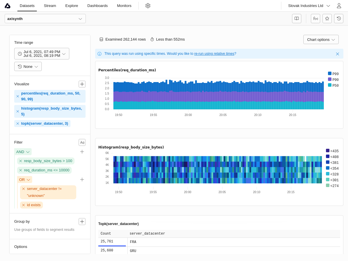The height and width of the screenshot is (261, 348).
Task: Open the user account profile icon
Action: click(339, 6)
